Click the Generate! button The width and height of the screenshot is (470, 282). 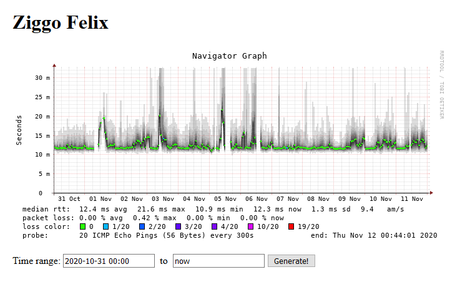[x=291, y=261]
